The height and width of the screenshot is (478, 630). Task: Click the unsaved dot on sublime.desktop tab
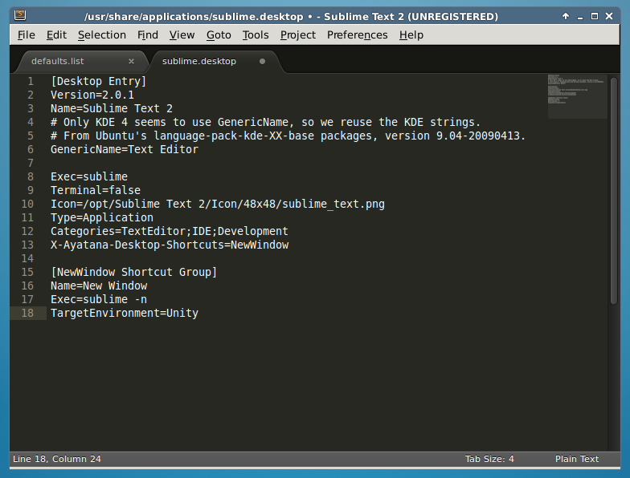(x=262, y=61)
